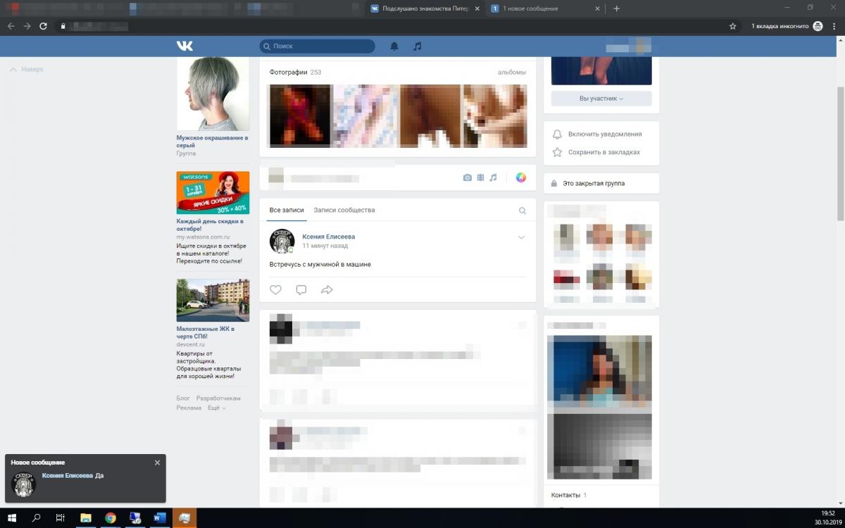Screen dimensions: 845x528
Task: Open the post options chevron menu
Action: tap(522, 237)
